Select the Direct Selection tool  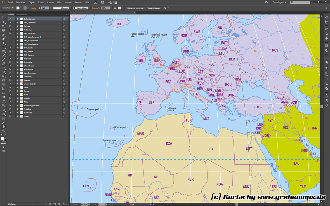point(3,22)
